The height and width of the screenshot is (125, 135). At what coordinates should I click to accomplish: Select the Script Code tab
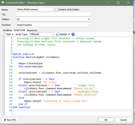pyautogui.click(x=20, y=30)
